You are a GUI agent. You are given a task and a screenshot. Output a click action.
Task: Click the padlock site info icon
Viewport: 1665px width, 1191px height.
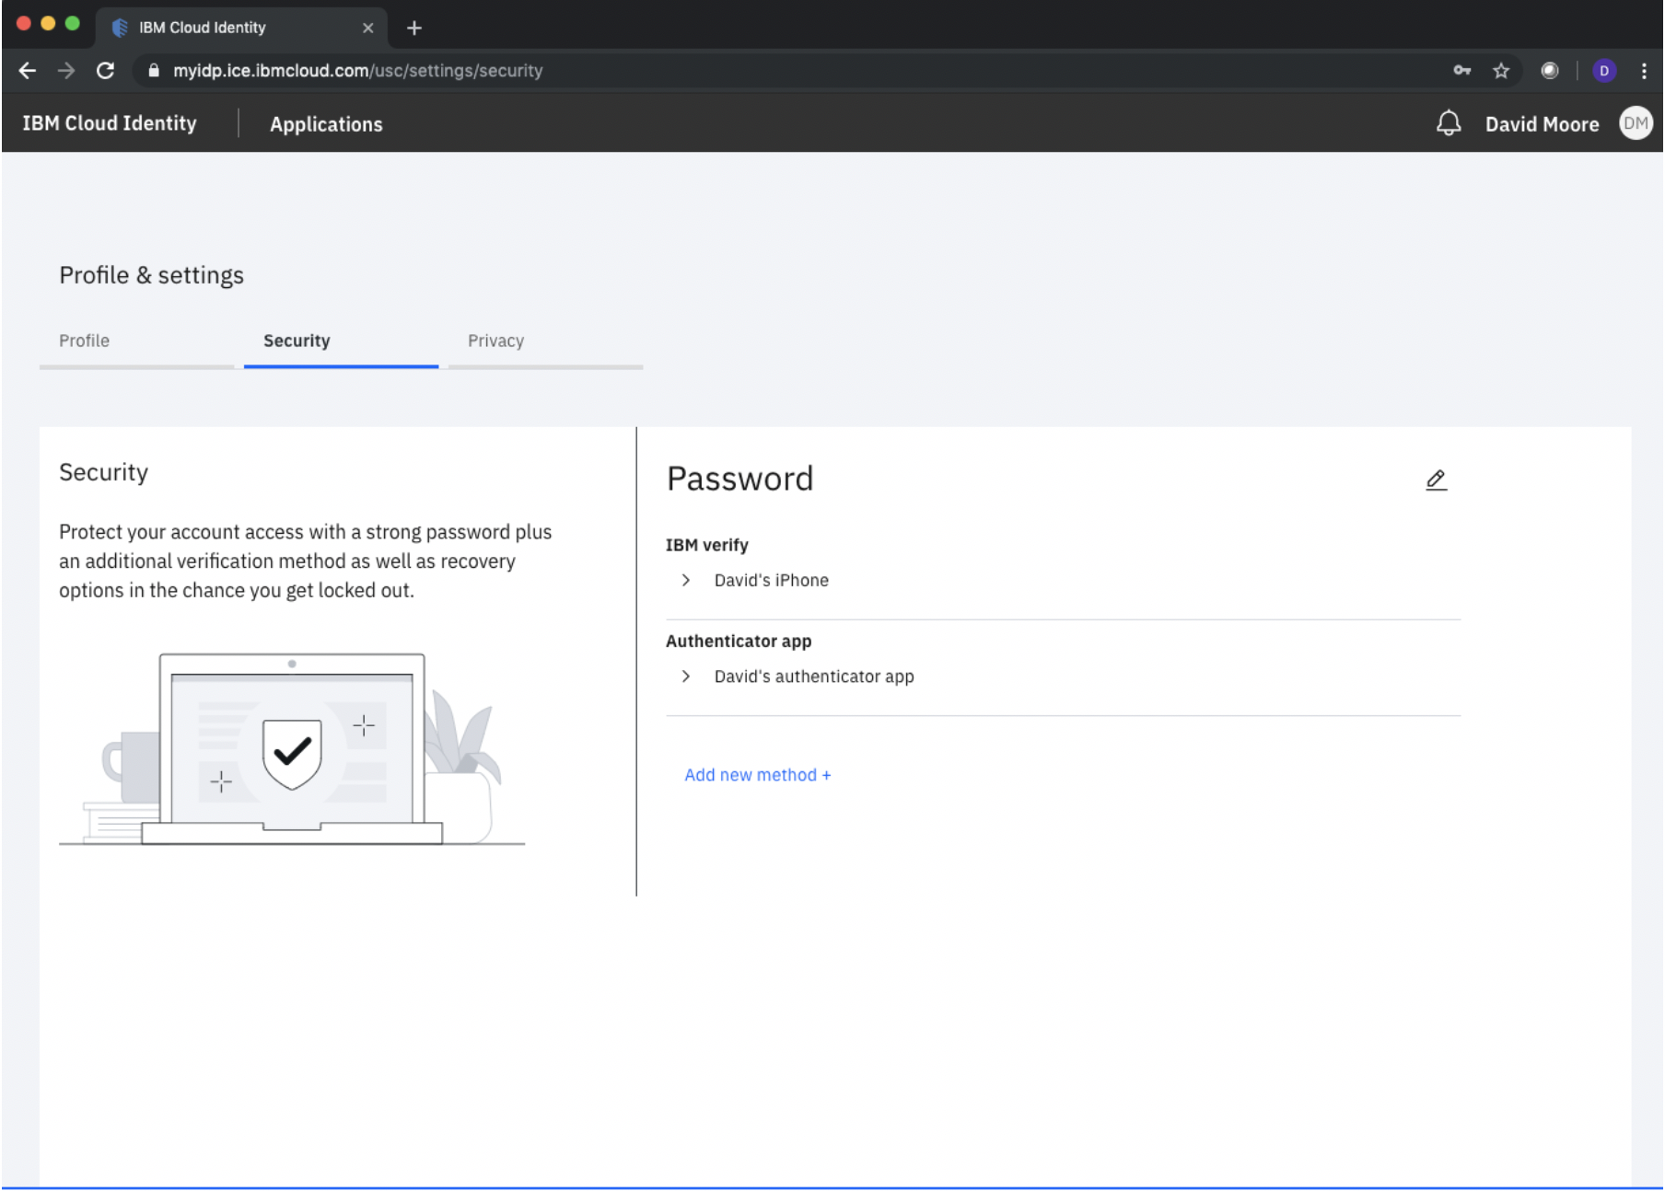click(x=154, y=71)
